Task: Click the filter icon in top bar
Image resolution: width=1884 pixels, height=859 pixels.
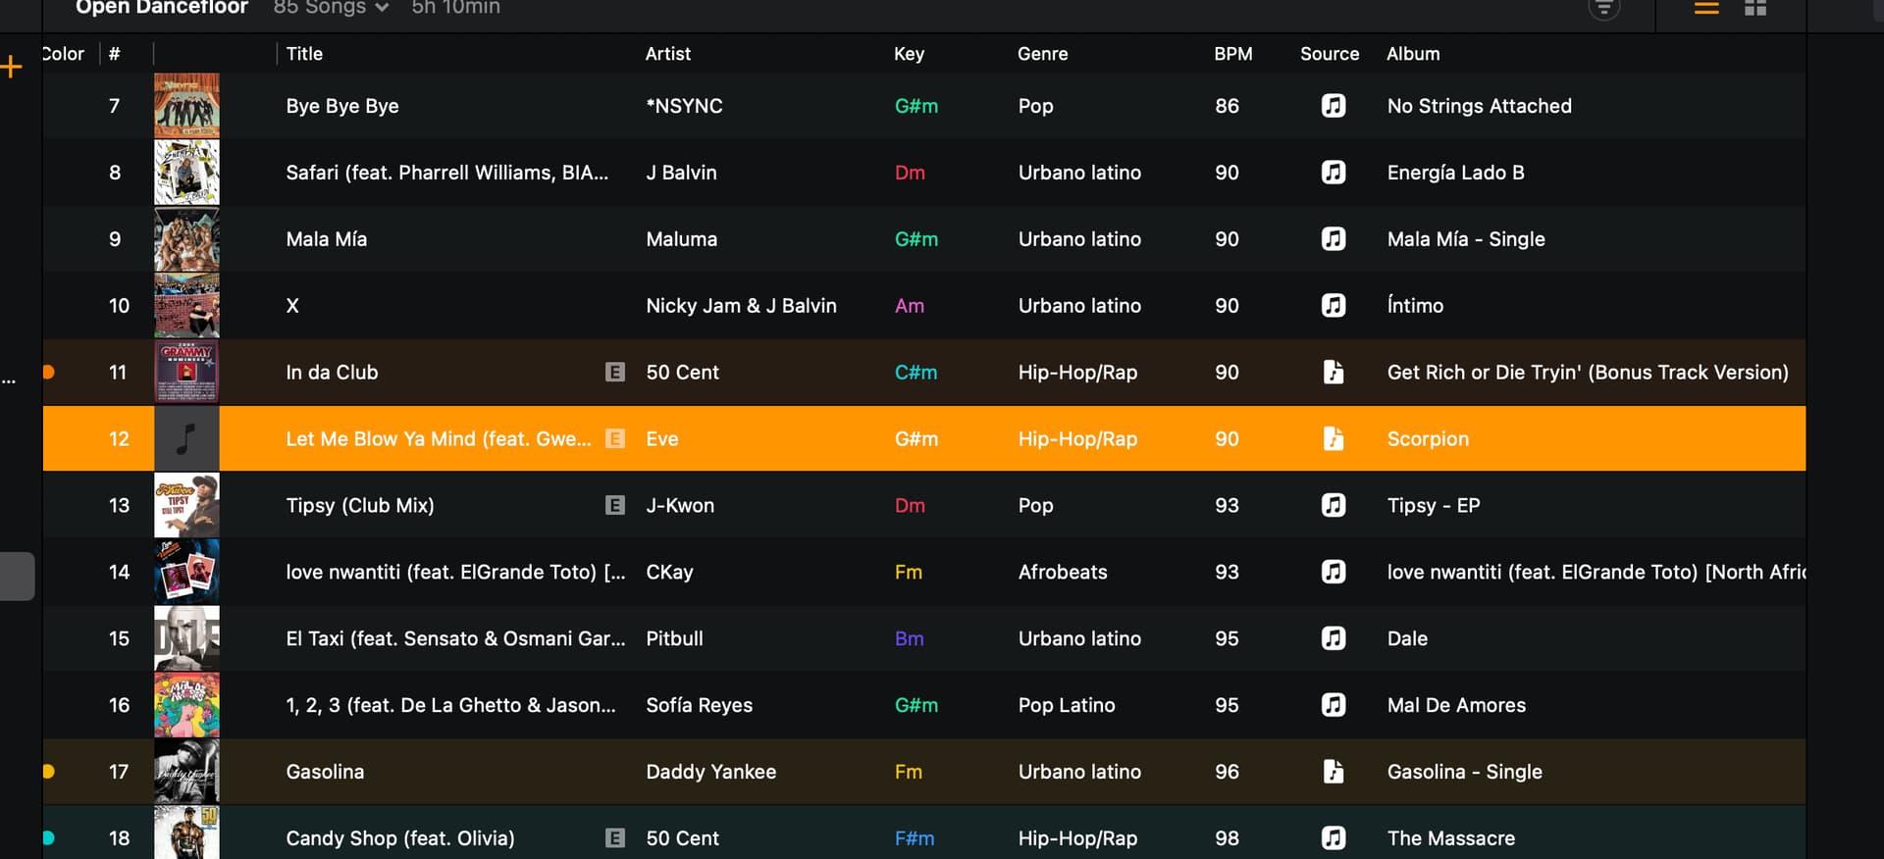Action: tap(1604, 8)
